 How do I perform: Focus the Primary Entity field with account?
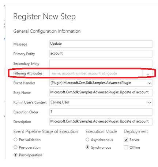tap(101, 54)
